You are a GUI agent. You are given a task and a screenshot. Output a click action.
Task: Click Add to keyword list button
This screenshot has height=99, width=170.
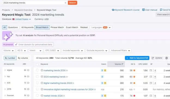(x=137, y=58)
